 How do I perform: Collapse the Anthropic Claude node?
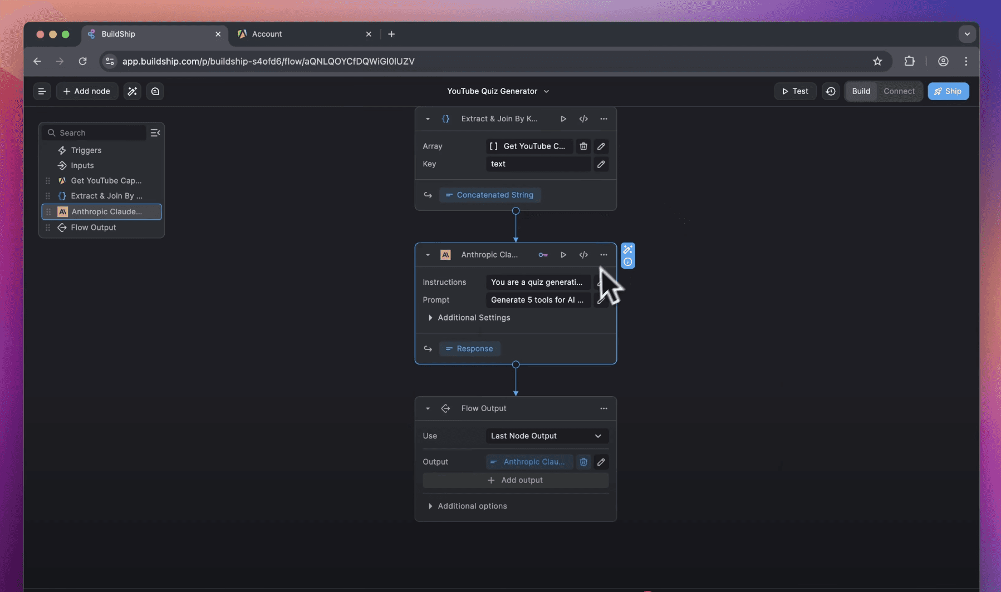[x=428, y=255]
